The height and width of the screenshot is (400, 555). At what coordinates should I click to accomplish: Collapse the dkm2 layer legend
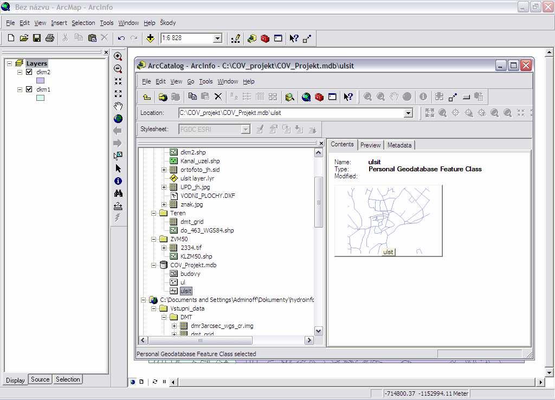(x=20, y=72)
